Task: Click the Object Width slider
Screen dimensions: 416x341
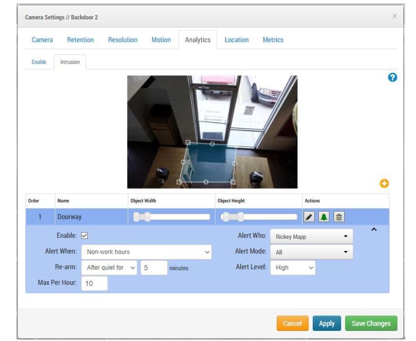Action: [x=171, y=217]
